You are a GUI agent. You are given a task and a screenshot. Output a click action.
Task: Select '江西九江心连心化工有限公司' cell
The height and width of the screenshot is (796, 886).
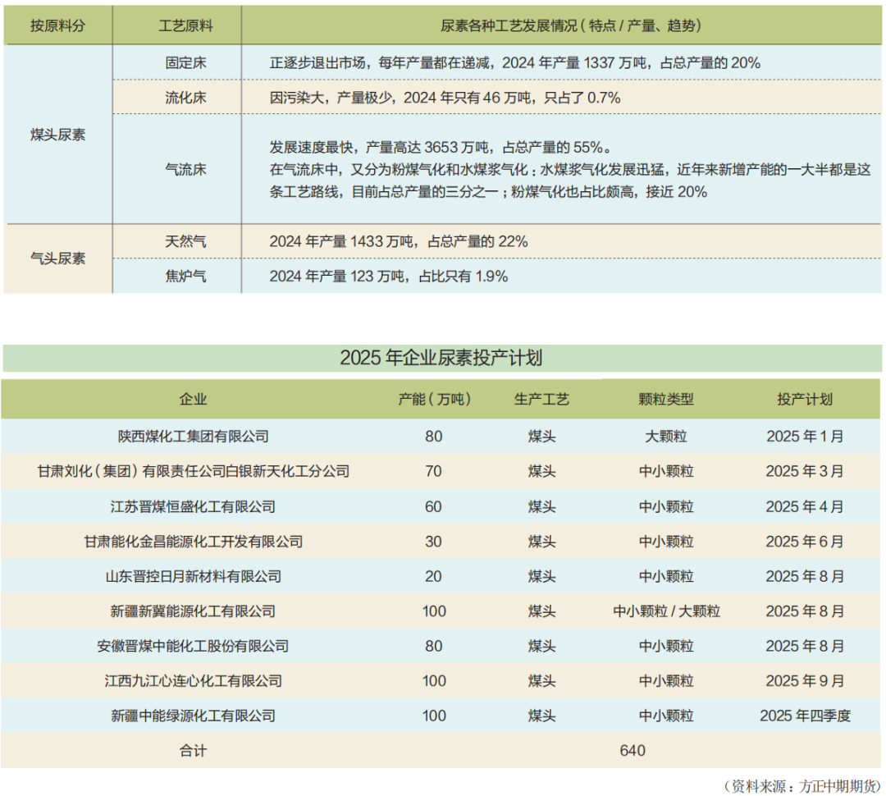tap(194, 680)
